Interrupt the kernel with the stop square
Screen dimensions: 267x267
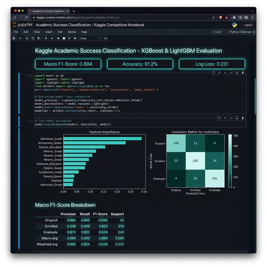(x=64, y=38)
